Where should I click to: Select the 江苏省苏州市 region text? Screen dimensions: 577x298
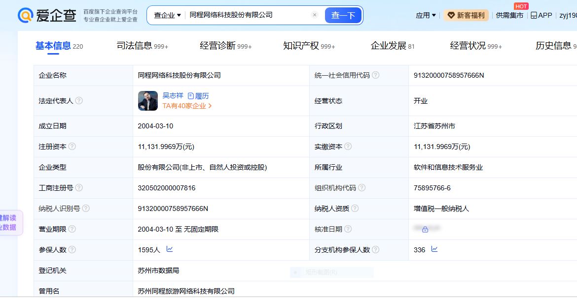434,126
